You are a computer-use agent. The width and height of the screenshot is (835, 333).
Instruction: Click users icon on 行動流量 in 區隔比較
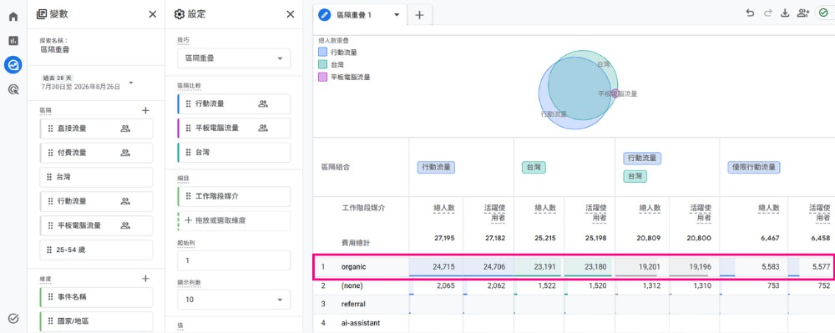pyautogui.click(x=263, y=103)
